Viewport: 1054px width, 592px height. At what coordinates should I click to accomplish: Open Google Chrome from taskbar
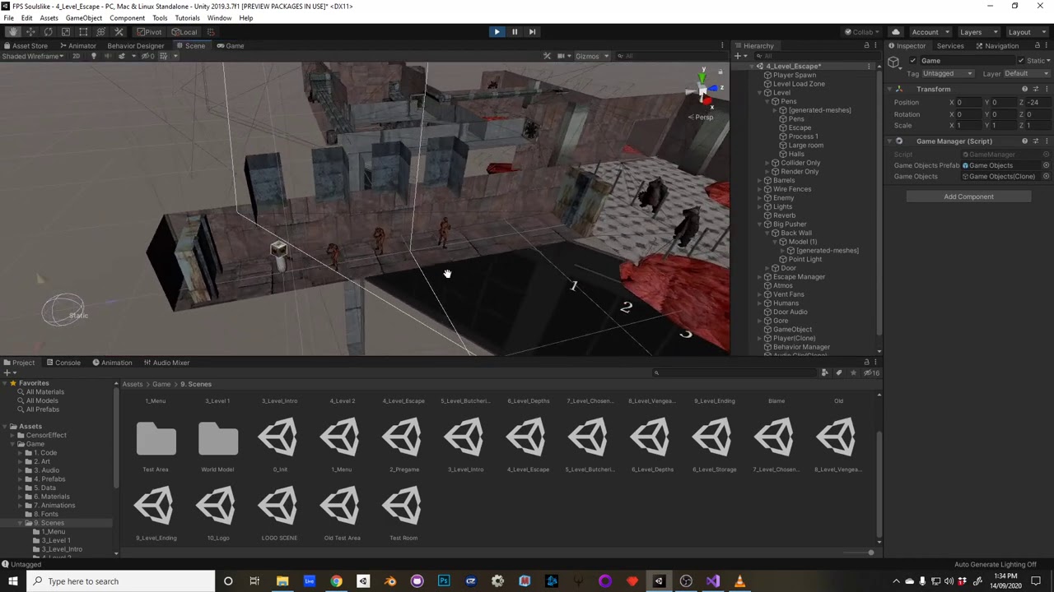[336, 581]
